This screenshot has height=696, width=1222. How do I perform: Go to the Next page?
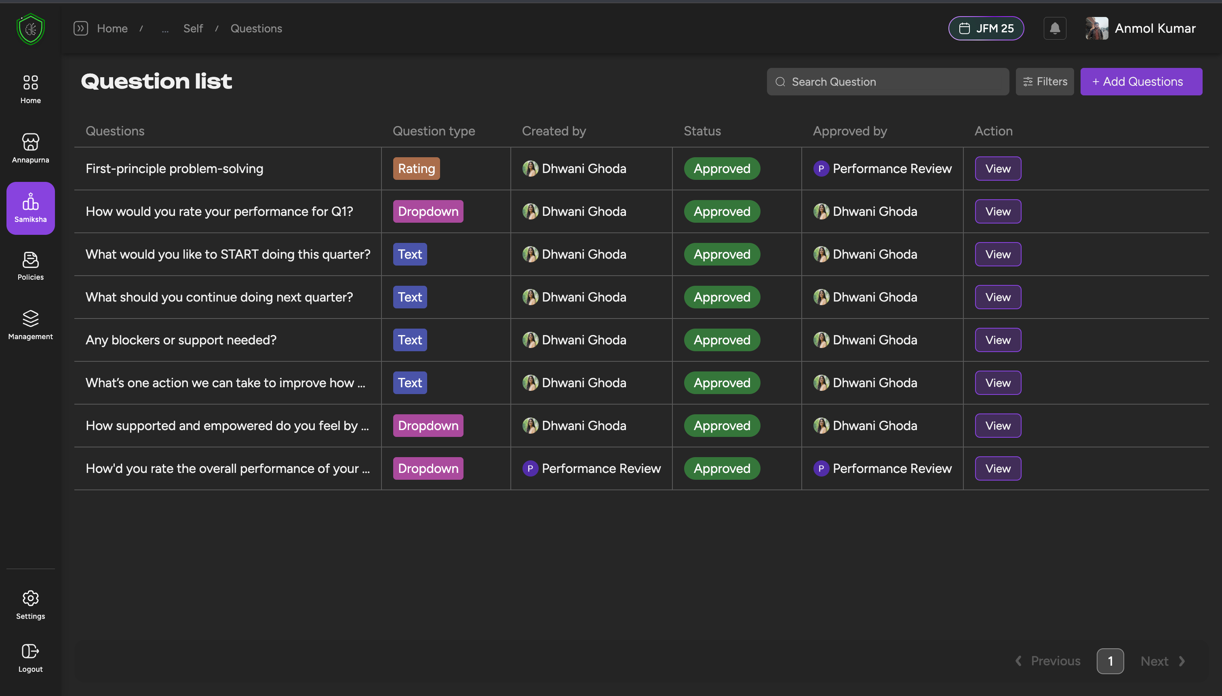point(1162,661)
